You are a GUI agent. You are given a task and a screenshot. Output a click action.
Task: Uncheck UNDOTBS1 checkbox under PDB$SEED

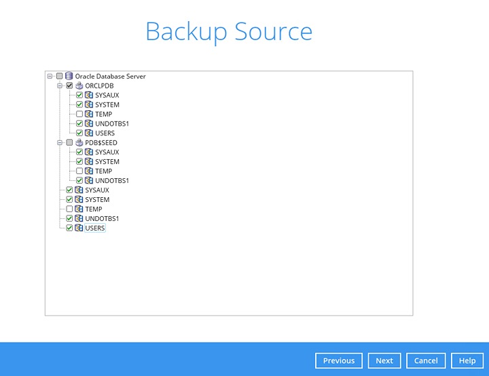coord(79,180)
